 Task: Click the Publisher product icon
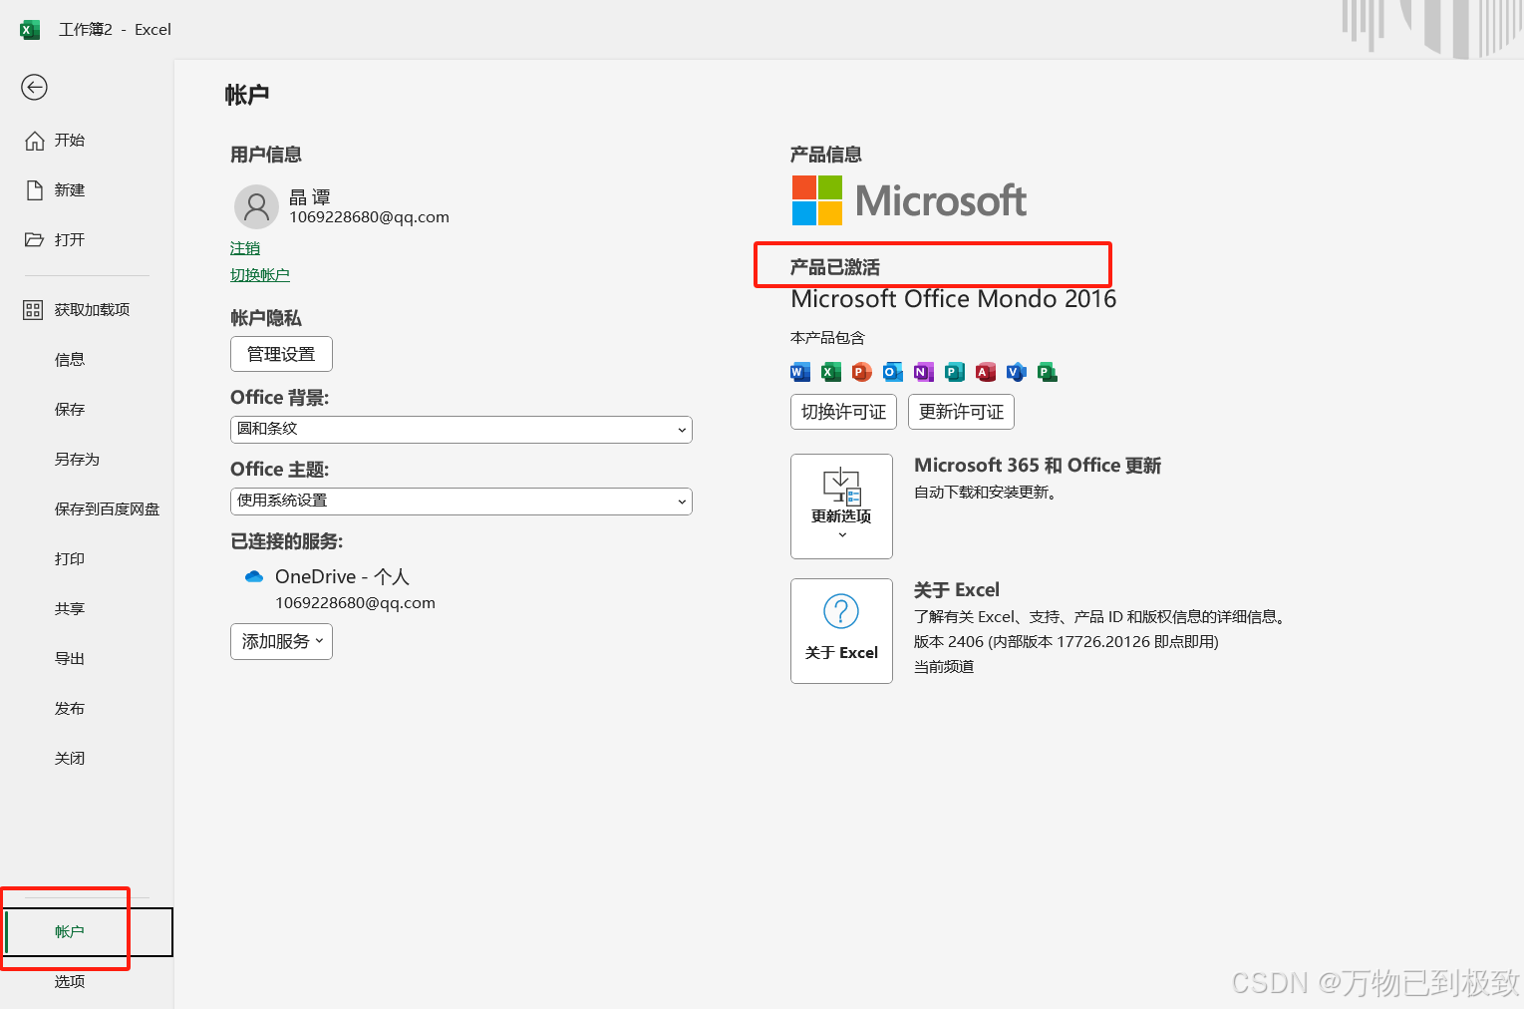click(x=955, y=372)
